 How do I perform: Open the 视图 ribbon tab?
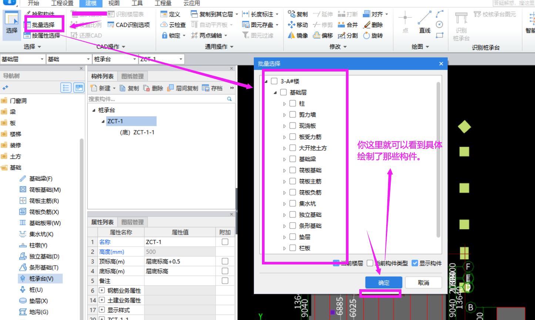click(x=114, y=3)
